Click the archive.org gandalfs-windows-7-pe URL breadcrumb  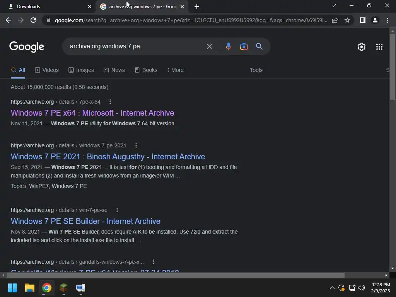coord(77,262)
